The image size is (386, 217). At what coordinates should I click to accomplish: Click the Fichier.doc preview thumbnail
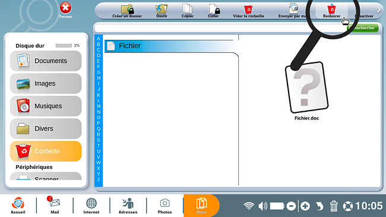307,87
